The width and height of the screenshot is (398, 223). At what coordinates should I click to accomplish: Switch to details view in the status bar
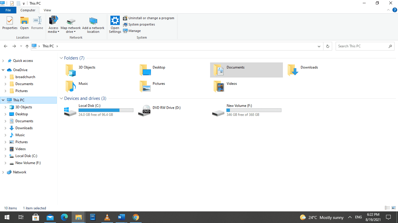point(387,208)
